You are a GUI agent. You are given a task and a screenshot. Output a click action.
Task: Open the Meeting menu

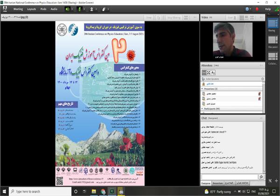pos(18,9)
